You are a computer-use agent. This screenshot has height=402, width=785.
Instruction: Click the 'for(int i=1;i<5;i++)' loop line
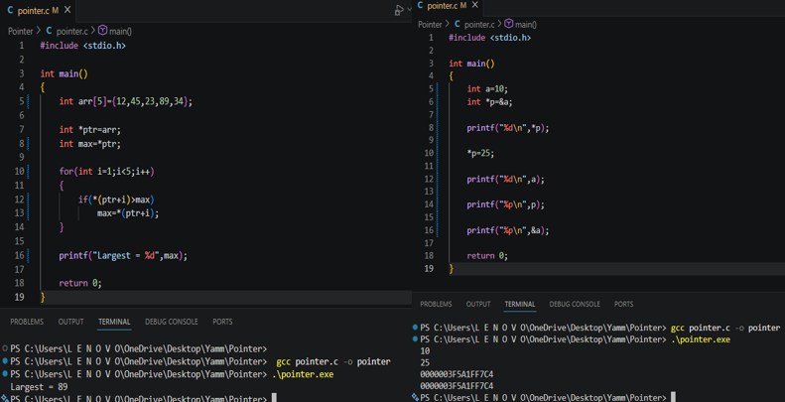coord(106,171)
